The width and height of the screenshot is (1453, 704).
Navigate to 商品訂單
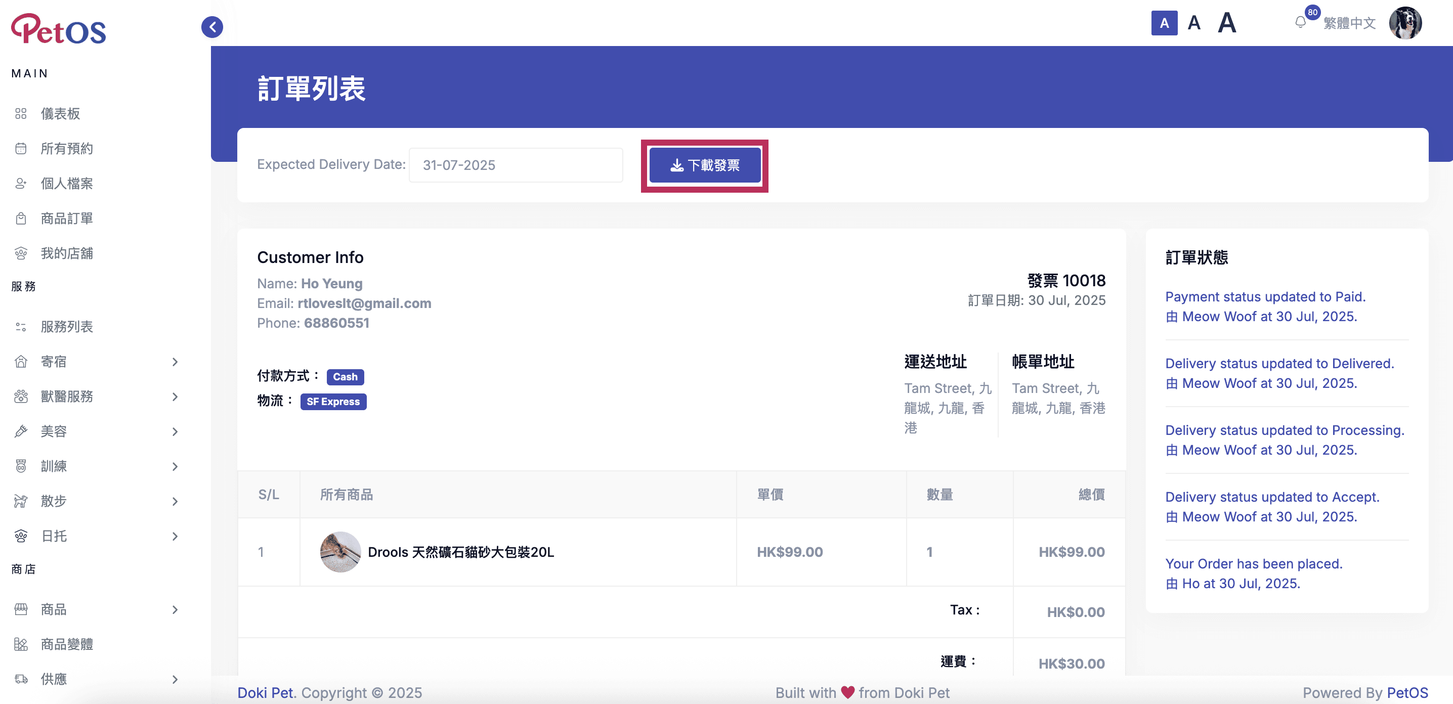coord(67,218)
